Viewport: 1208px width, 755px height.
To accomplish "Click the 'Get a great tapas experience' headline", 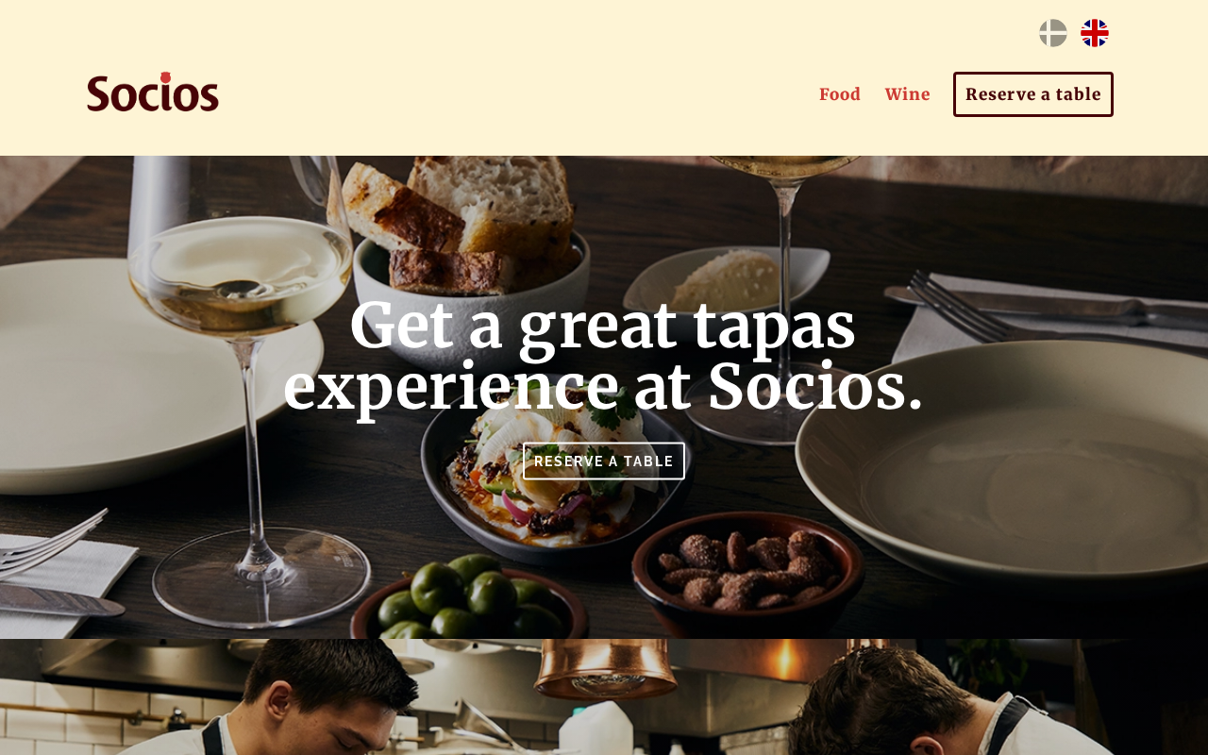I will tap(603, 356).
